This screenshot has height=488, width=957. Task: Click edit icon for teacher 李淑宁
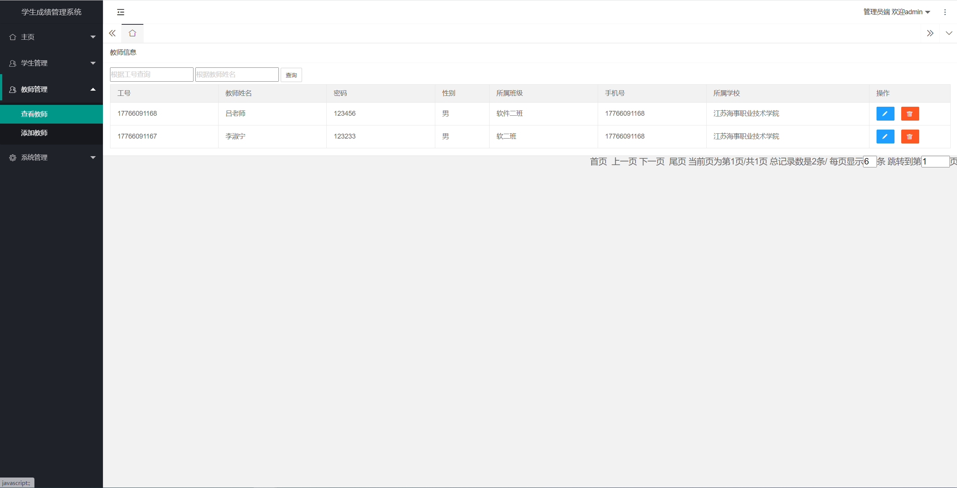tap(885, 136)
